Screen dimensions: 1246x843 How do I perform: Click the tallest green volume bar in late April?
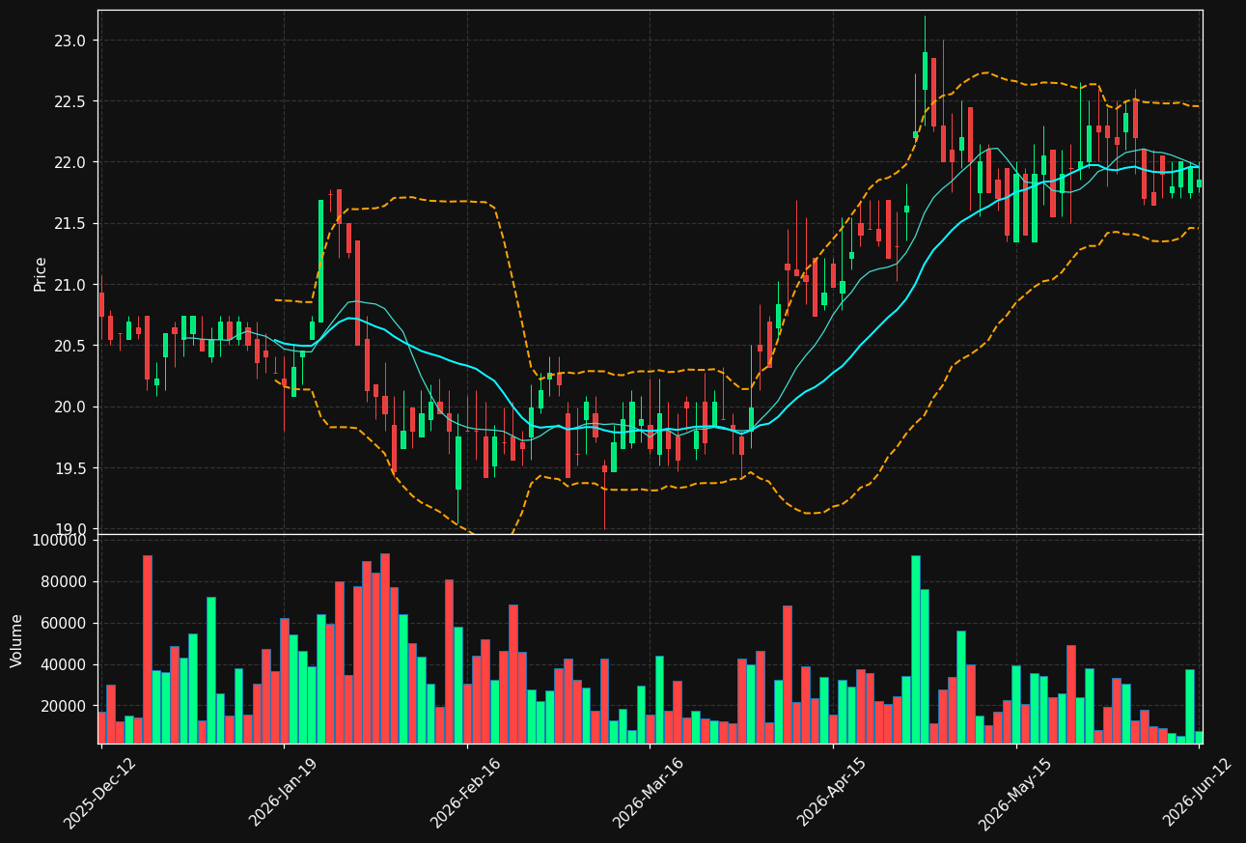coord(915,649)
